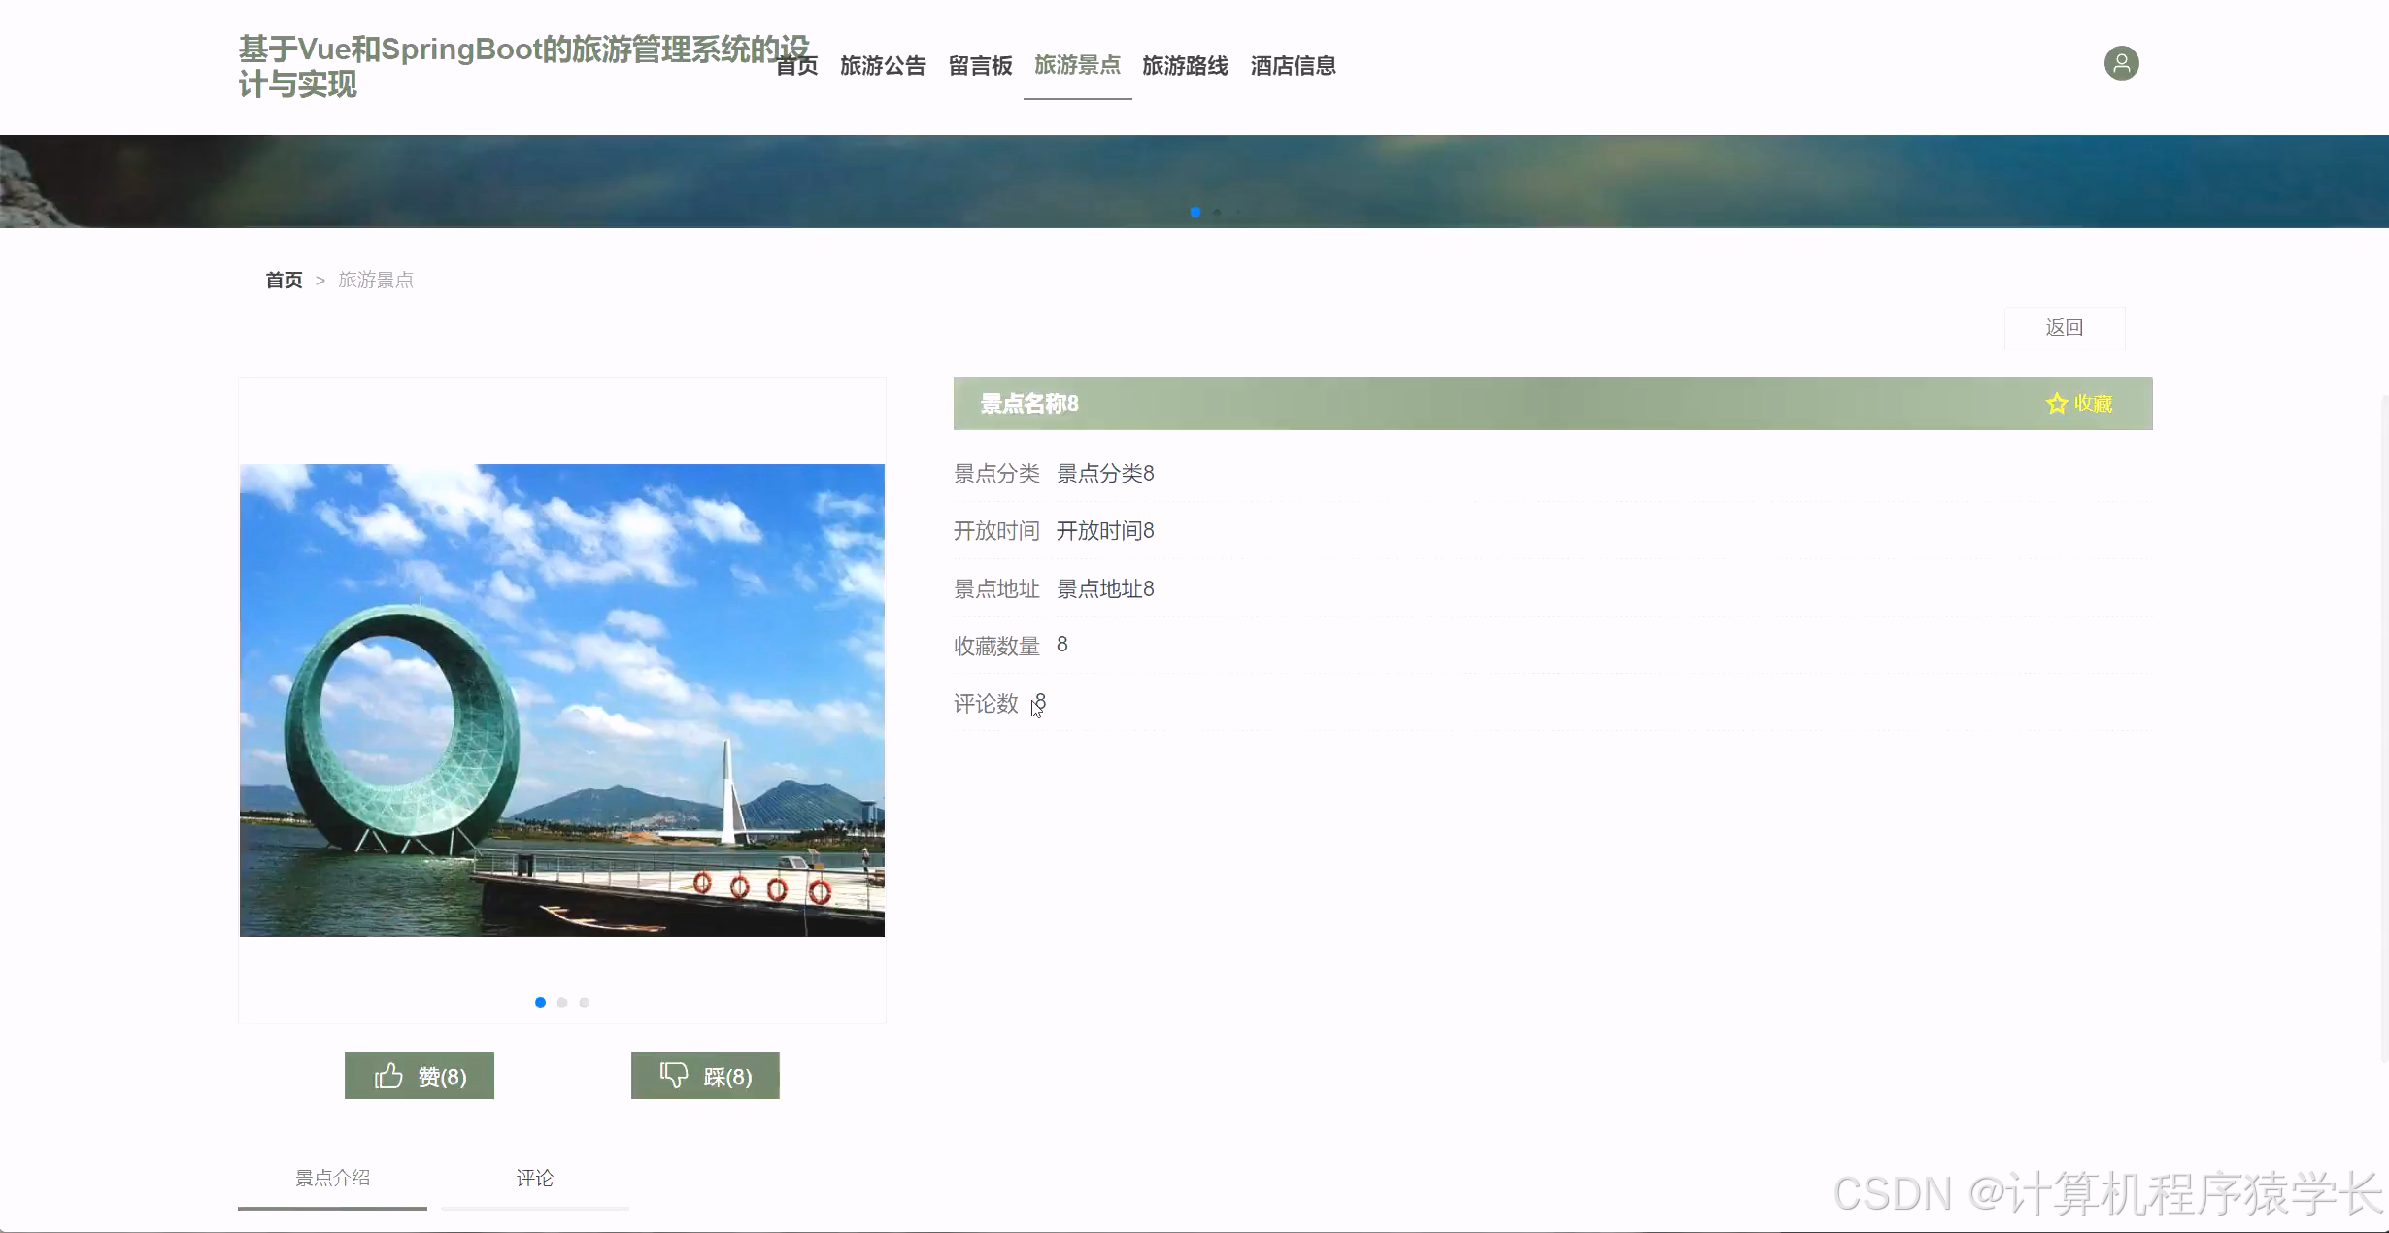Open the 留言板 navigation item

click(x=980, y=66)
